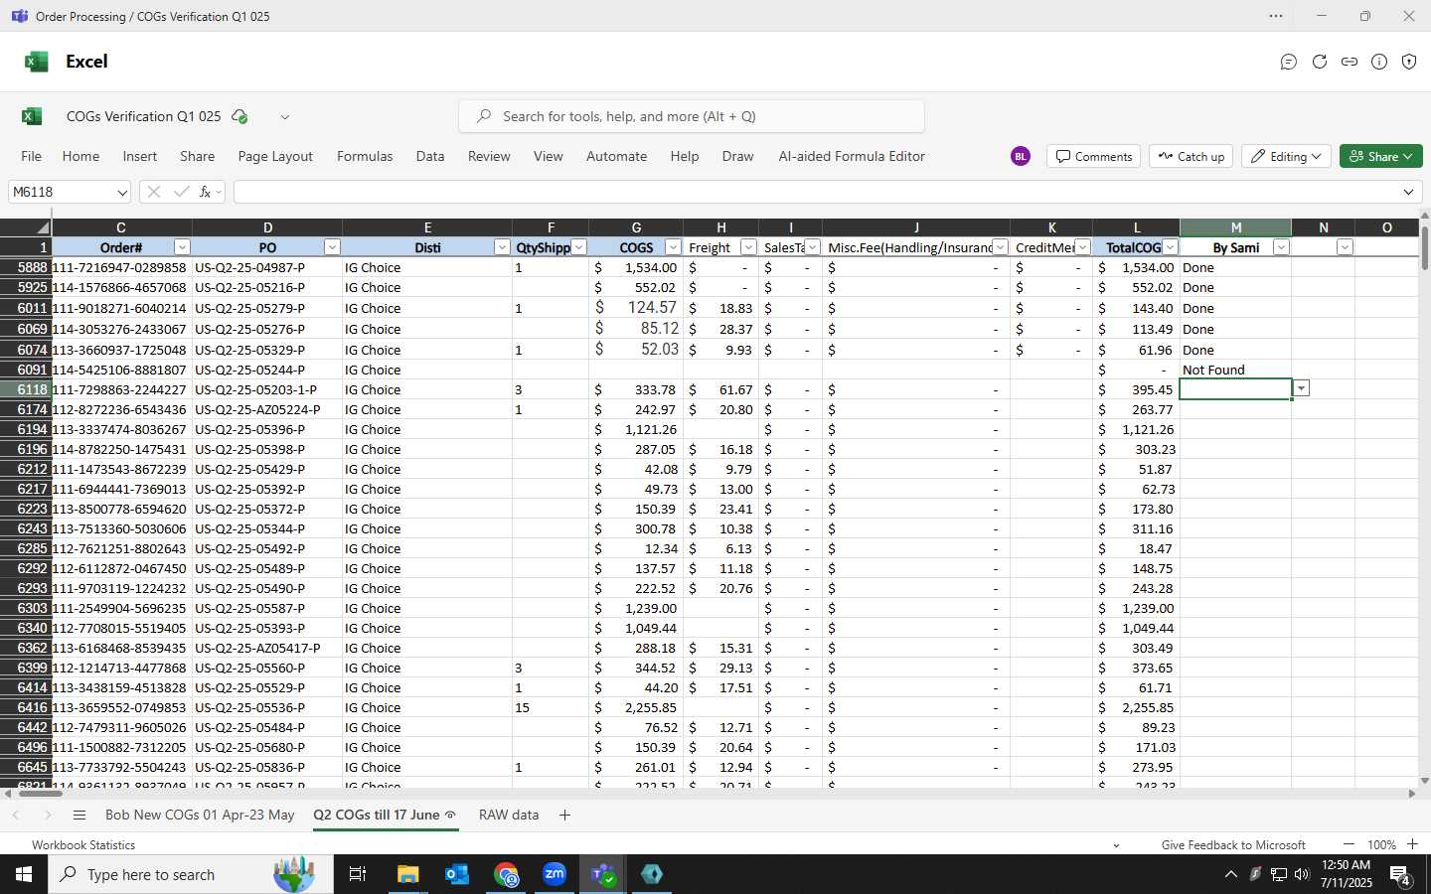The height and width of the screenshot is (894, 1431).
Task: Click the saved-to-cloud status icon
Action: coord(239,116)
